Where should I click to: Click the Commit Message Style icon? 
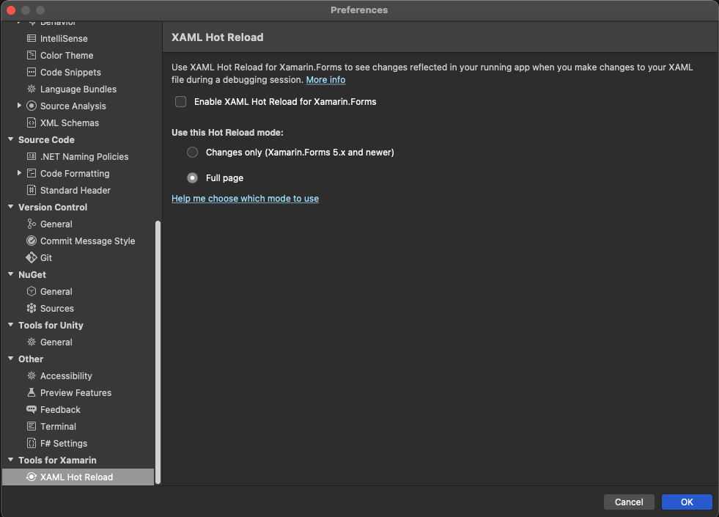[30, 241]
